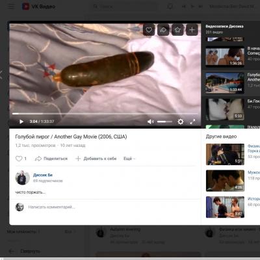Click the Поделиться share button

coord(51,159)
